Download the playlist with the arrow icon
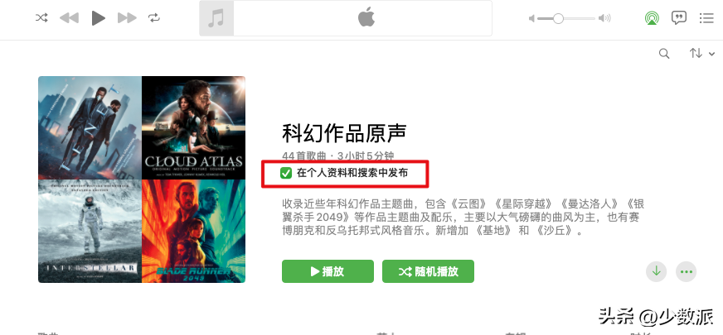Image resolution: width=723 pixels, height=335 pixels. click(x=656, y=271)
